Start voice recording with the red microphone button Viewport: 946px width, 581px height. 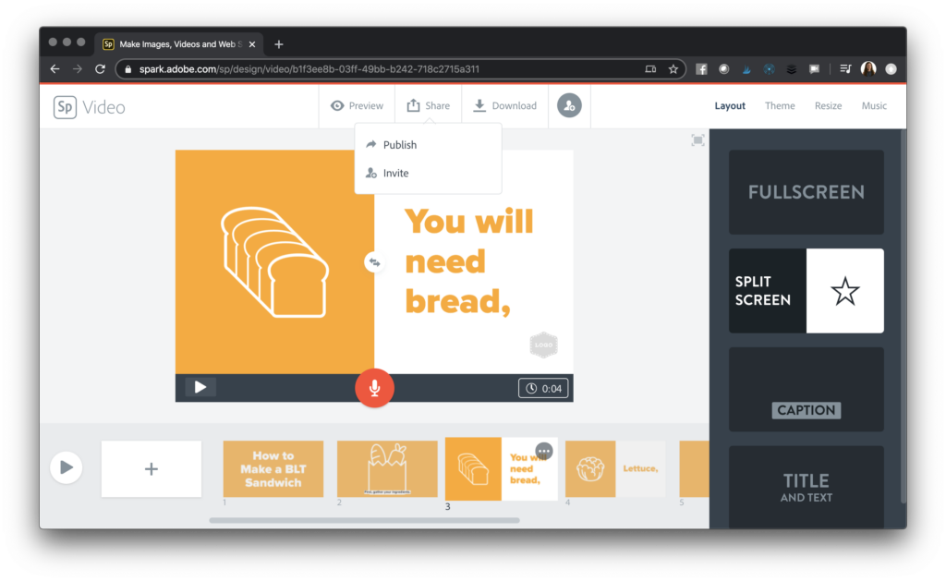coord(374,388)
